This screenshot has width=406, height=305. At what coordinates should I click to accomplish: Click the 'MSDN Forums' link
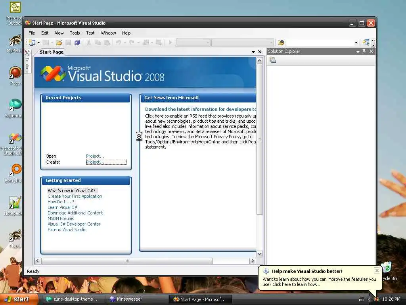(x=61, y=219)
